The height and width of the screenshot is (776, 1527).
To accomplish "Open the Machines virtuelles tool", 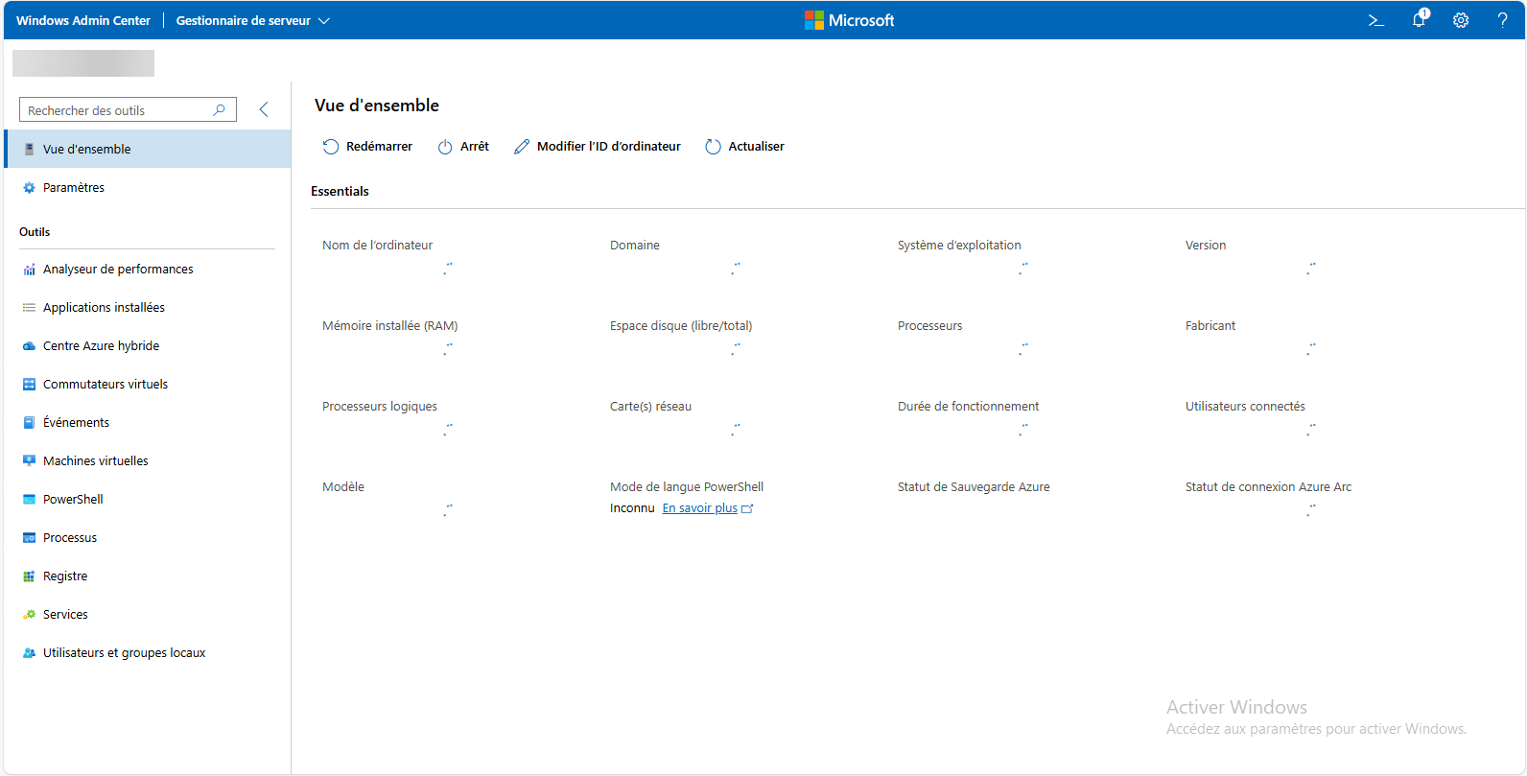I will 96,461.
